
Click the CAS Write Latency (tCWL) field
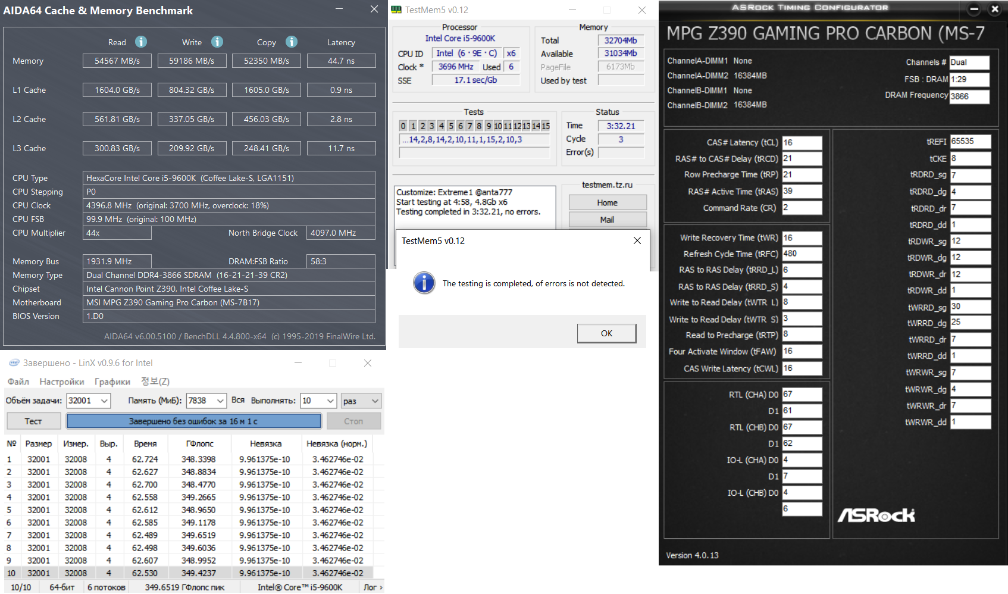pyautogui.click(x=802, y=368)
